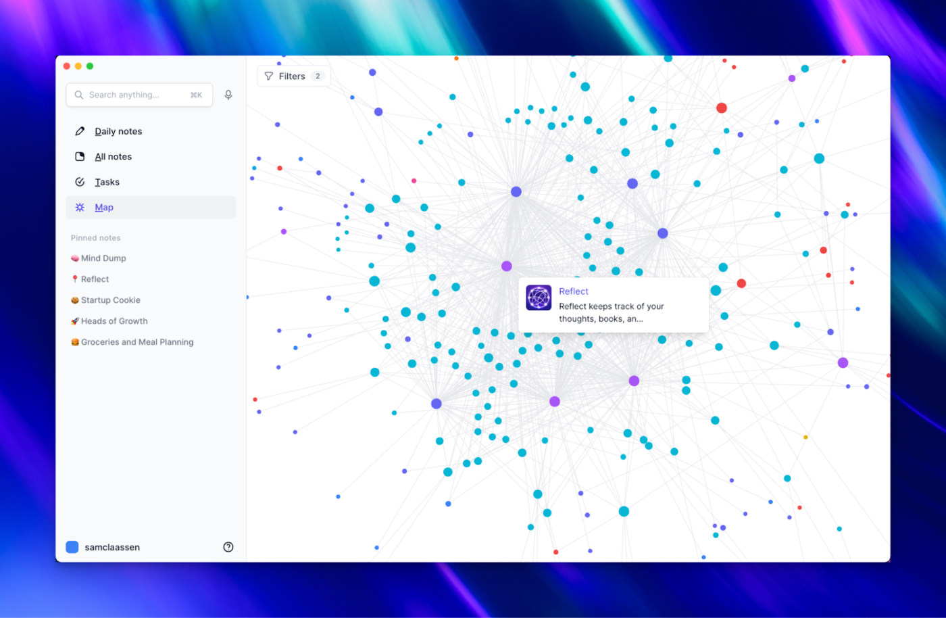Click the help question mark icon

228,547
